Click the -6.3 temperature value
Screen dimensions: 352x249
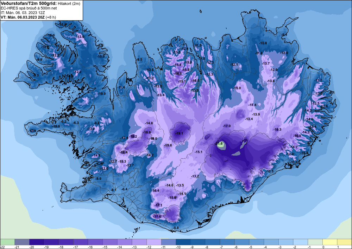click(76, 123)
